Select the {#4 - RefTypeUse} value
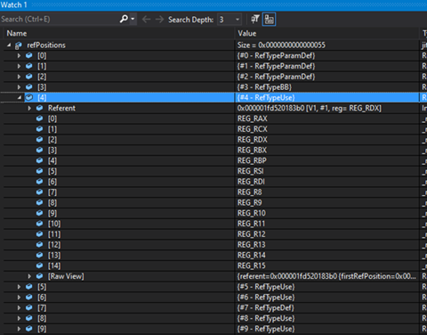The height and width of the screenshot is (335, 427). pos(266,97)
